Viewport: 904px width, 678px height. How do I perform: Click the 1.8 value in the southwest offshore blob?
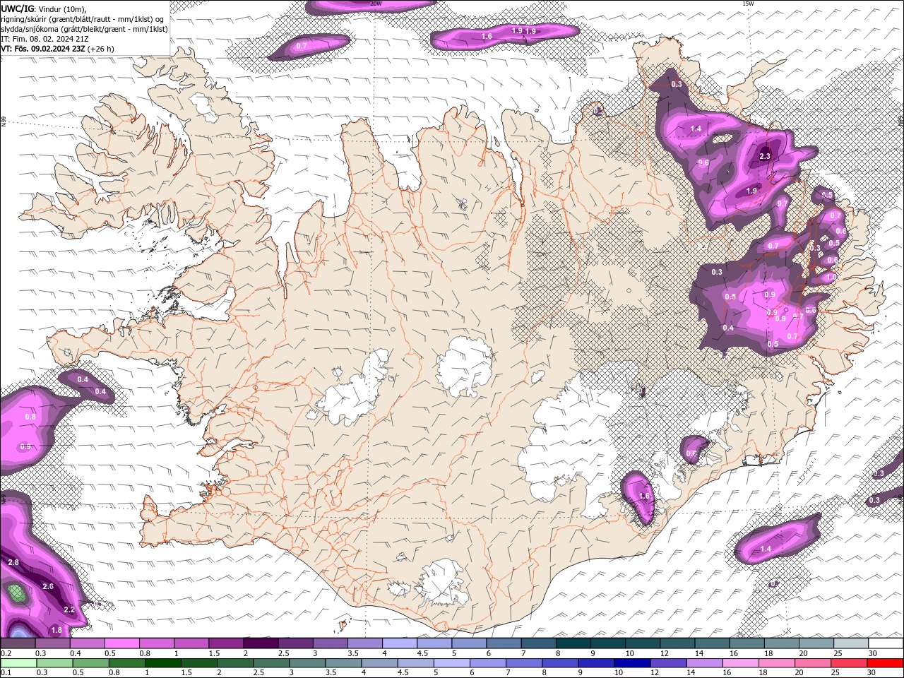tap(56, 630)
